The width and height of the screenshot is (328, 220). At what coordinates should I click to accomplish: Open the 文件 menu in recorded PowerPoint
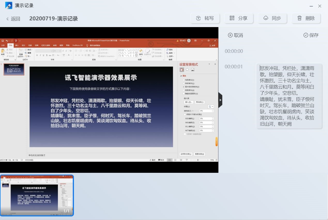(x=3, y=45)
